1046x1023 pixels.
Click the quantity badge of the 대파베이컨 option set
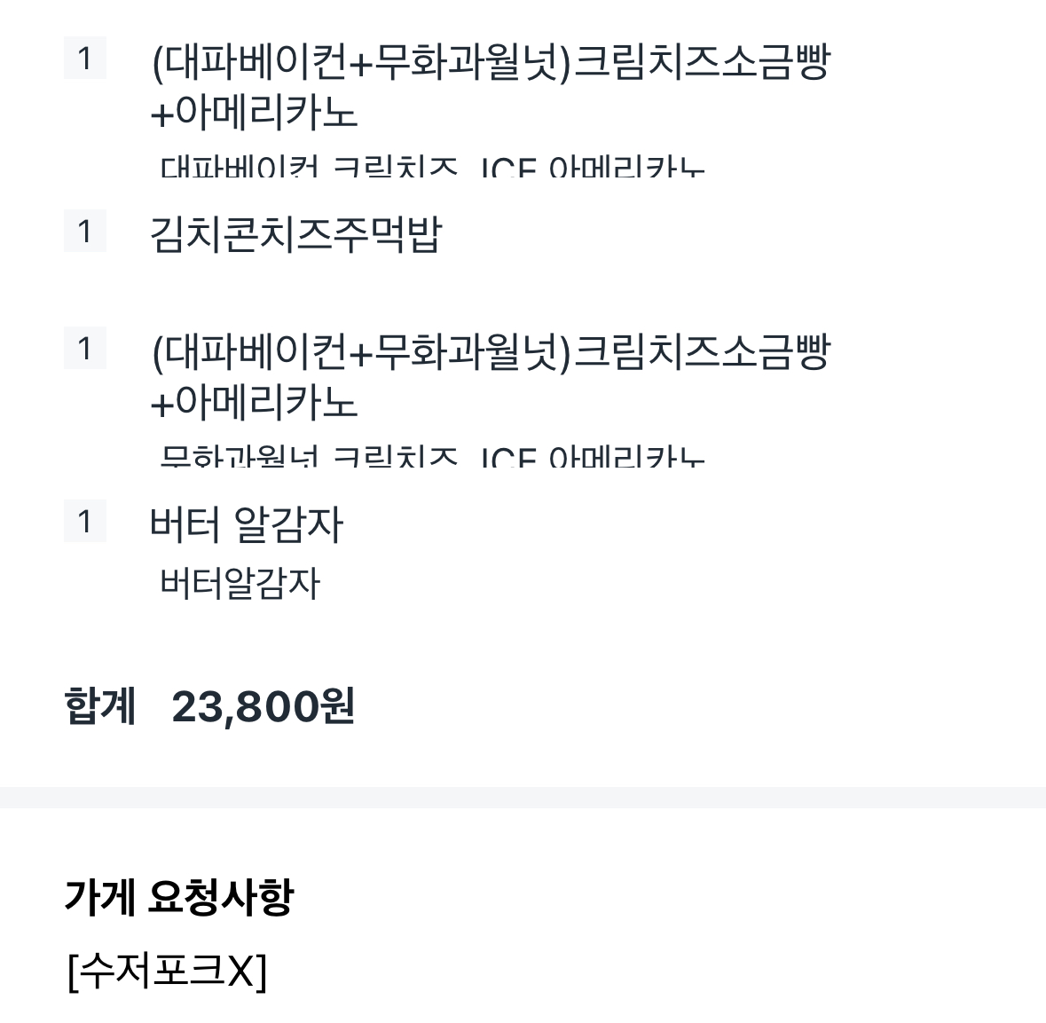[84, 59]
